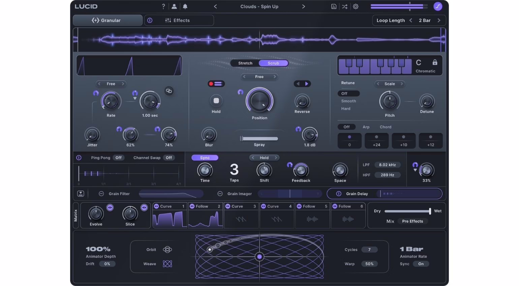The image size is (519, 286).
Task: Click the playback direction arrows above Reverse
Action: [x=302, y=84]
